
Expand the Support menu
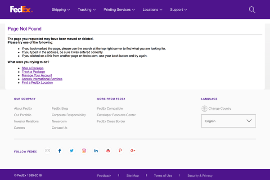coord(179,9)
